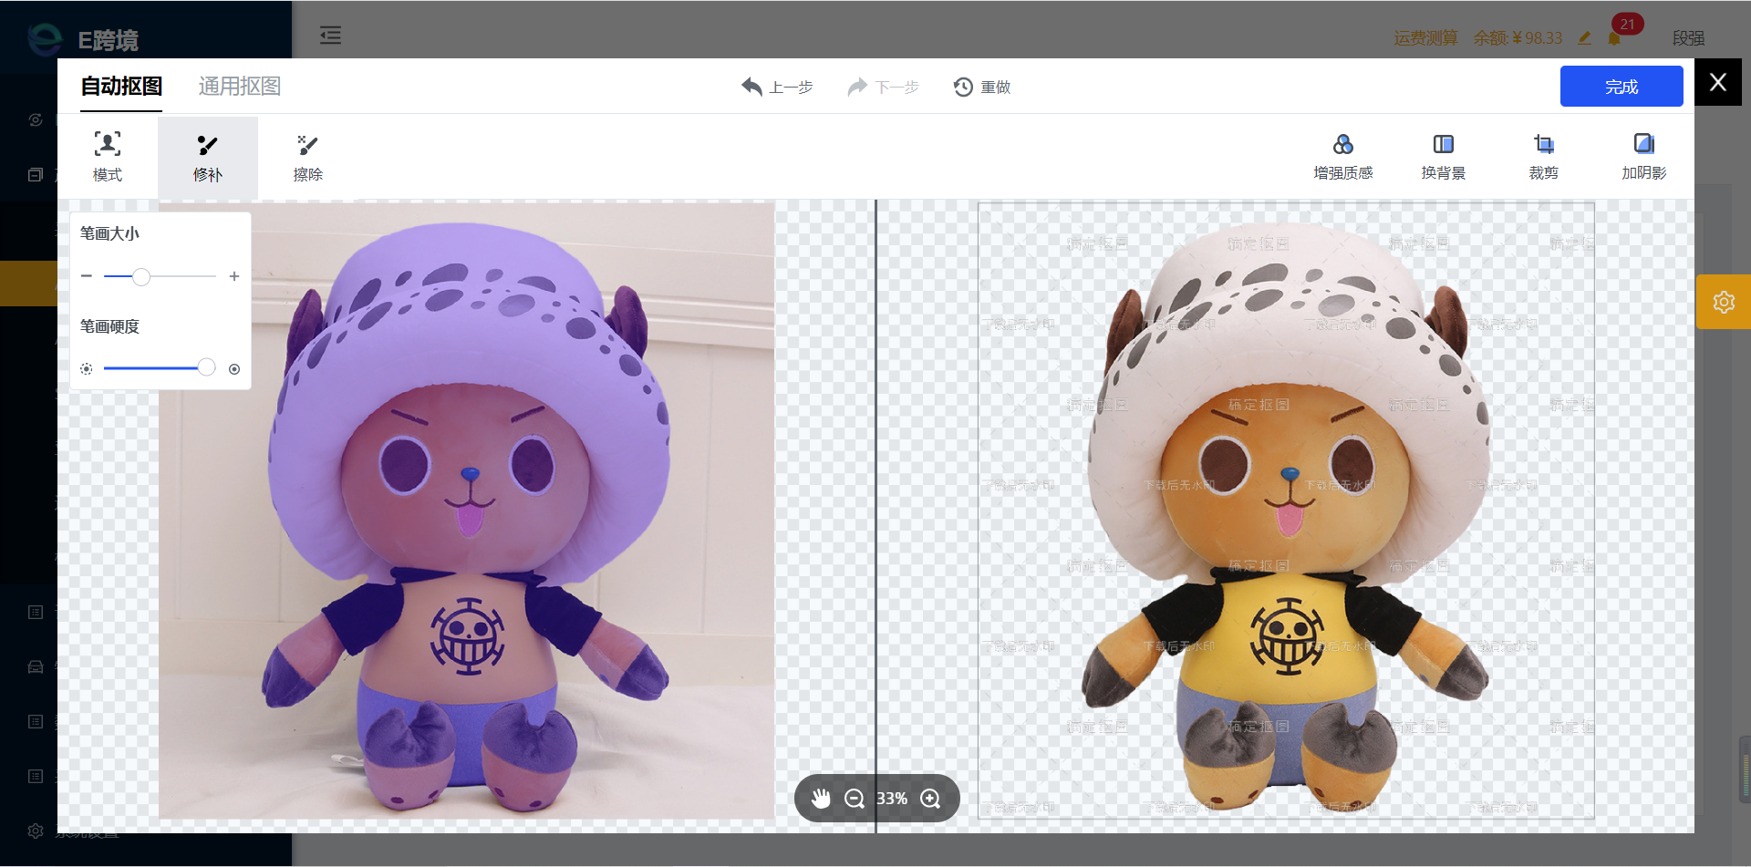Zoom out of the canvas
The height and width of the screenshot is (867, 1751).
point(855,799)
